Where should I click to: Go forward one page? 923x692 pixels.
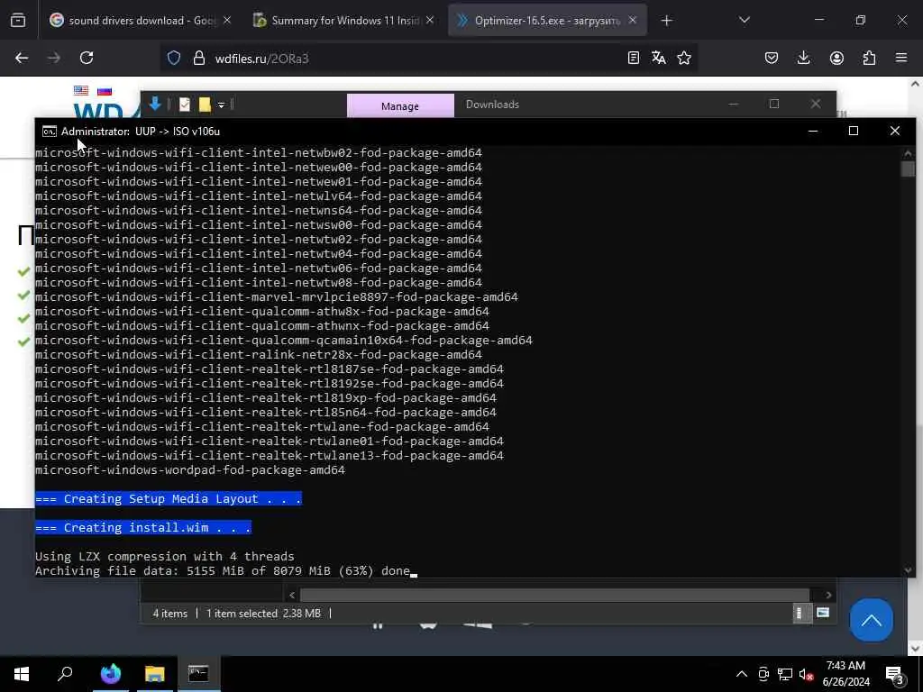click(x=53, y=58)
